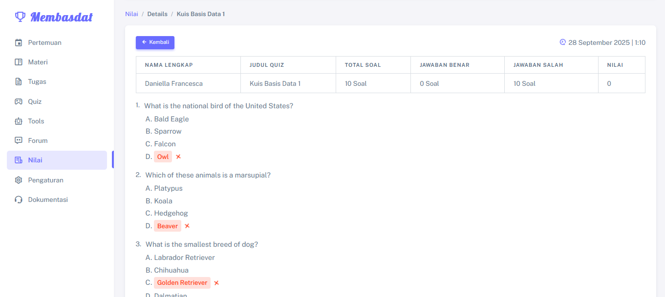665x297 pixels.
Task: Open the Dokumentasi page
Action: [x=57, y=199]
